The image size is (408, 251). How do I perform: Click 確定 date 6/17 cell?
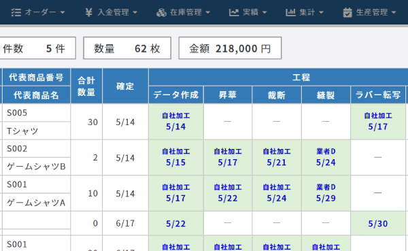[125, 223]
